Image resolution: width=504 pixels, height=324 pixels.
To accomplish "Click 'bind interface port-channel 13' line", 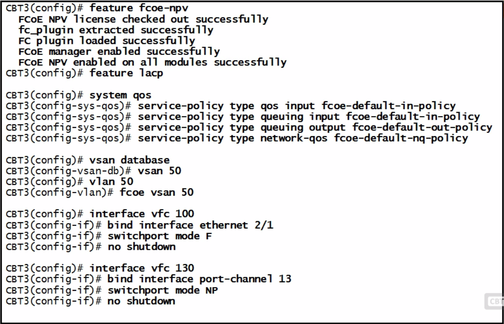I will pyautogui.click(x=149, y=279).
